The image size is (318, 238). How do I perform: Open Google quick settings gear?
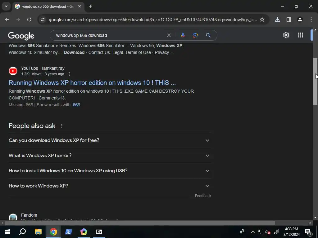(286, 35)
